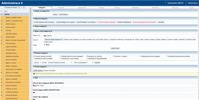Tick checkbox next to Zásnubní prsteny
Screen dimensions: 199x100
pyautogui.click(x=5, y=34)
